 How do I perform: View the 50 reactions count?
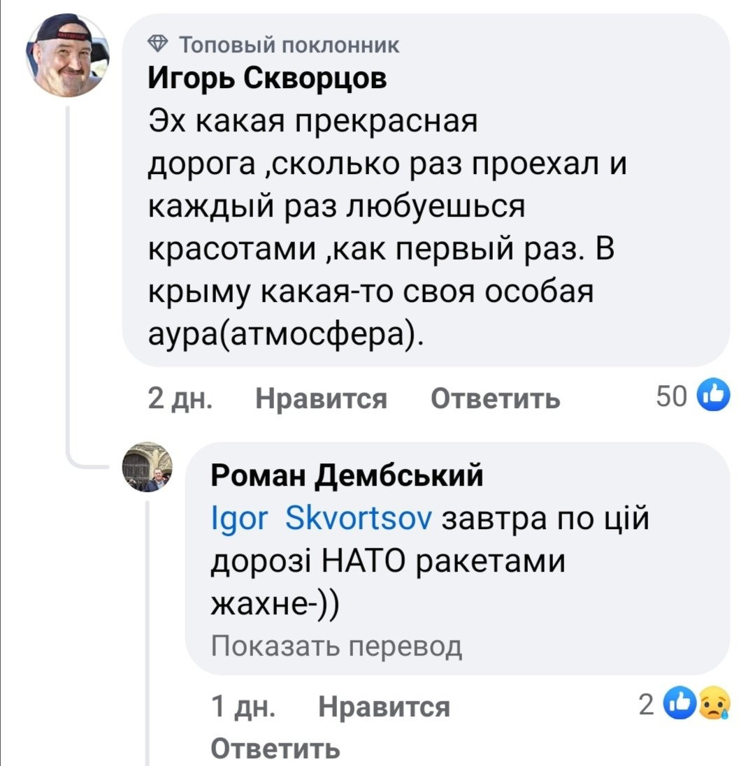pos(673,396)
